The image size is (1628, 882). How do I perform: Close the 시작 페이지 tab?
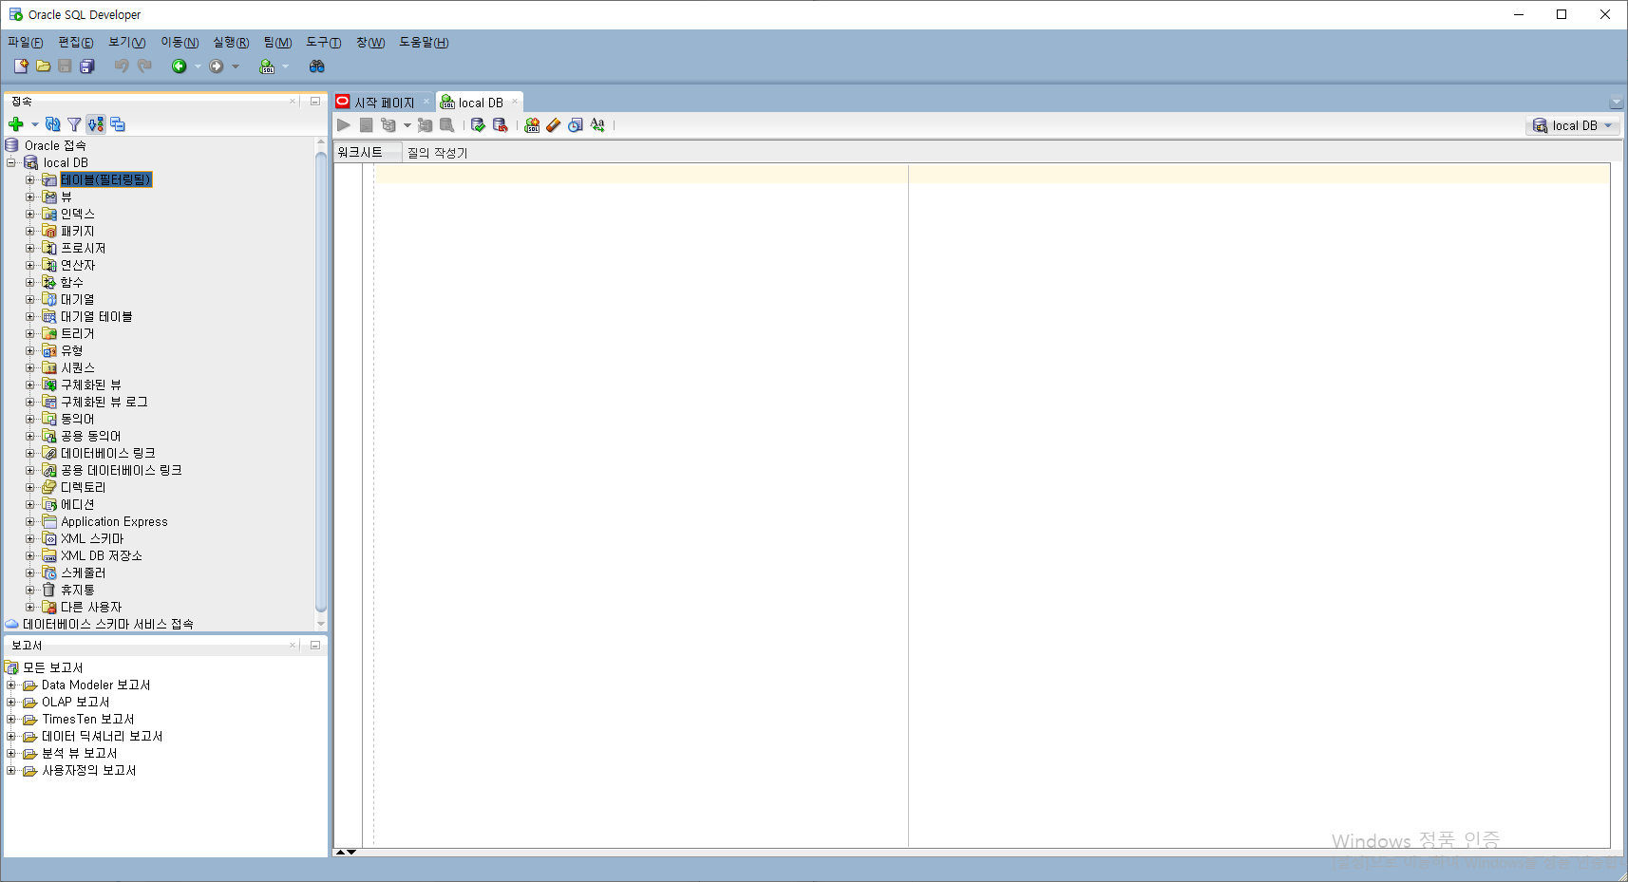426,102
